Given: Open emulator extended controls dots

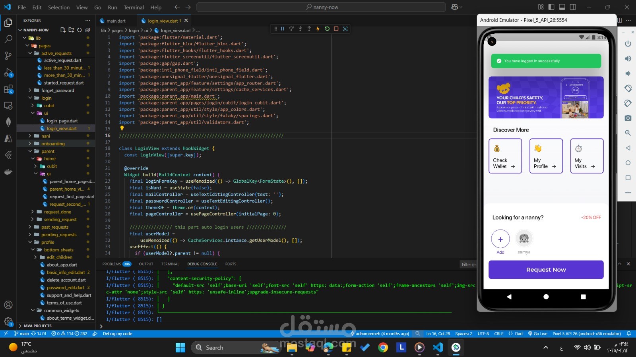Looking at the screenshot, I should [628, 193].
